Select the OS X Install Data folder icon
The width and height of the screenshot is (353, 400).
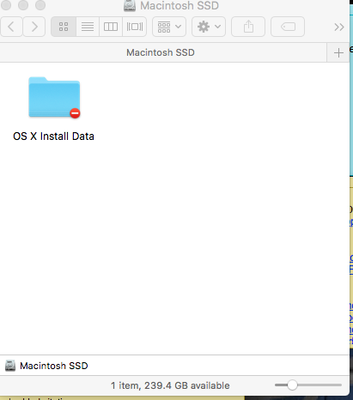[54, 97]
